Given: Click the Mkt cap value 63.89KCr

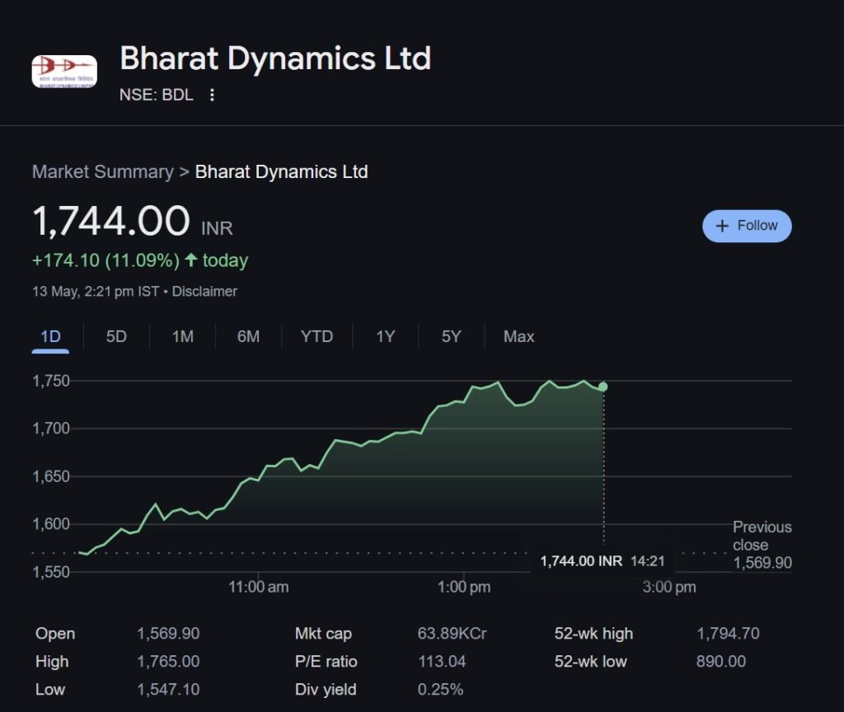Looking at the screenshot, I should [452, 634].
